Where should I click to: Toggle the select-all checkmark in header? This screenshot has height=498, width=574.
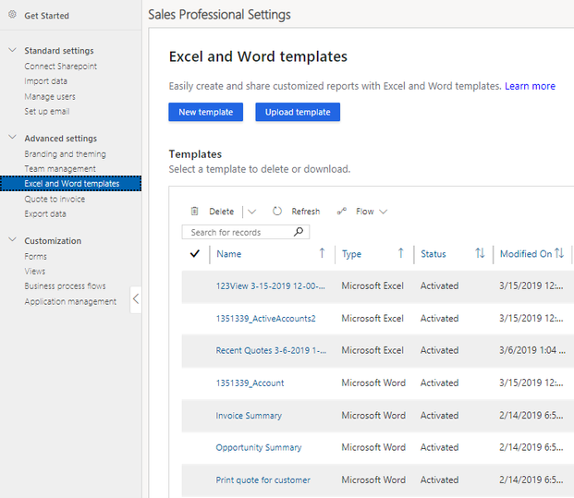(x=194, y=253)
